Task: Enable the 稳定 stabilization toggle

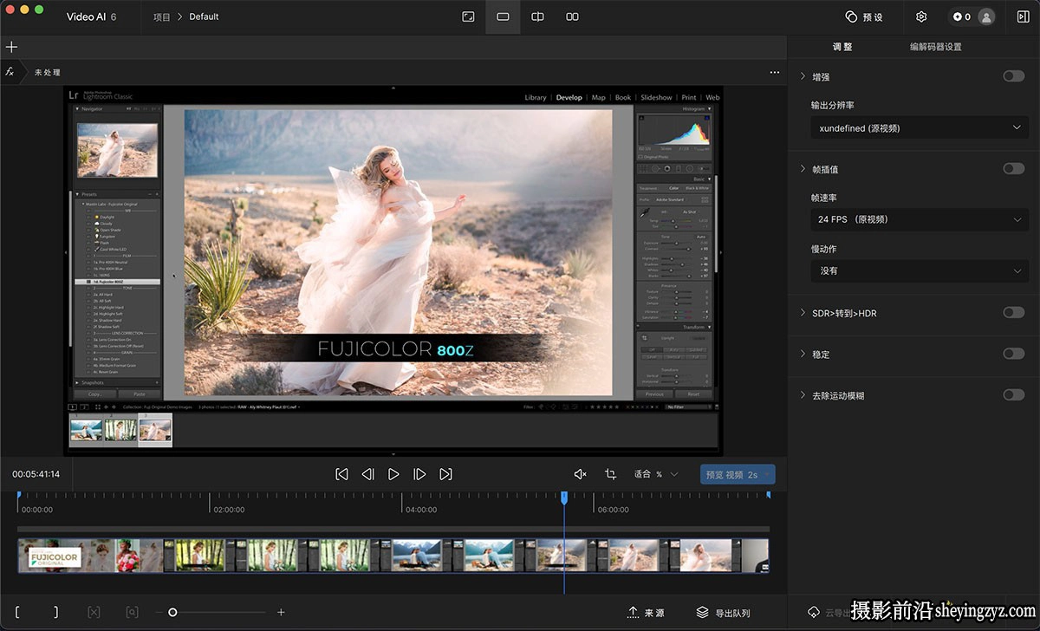Action: tap(1013, 354)
